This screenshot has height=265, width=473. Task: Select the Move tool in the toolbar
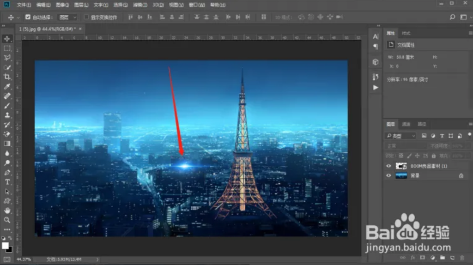click(x=7, y=39)
